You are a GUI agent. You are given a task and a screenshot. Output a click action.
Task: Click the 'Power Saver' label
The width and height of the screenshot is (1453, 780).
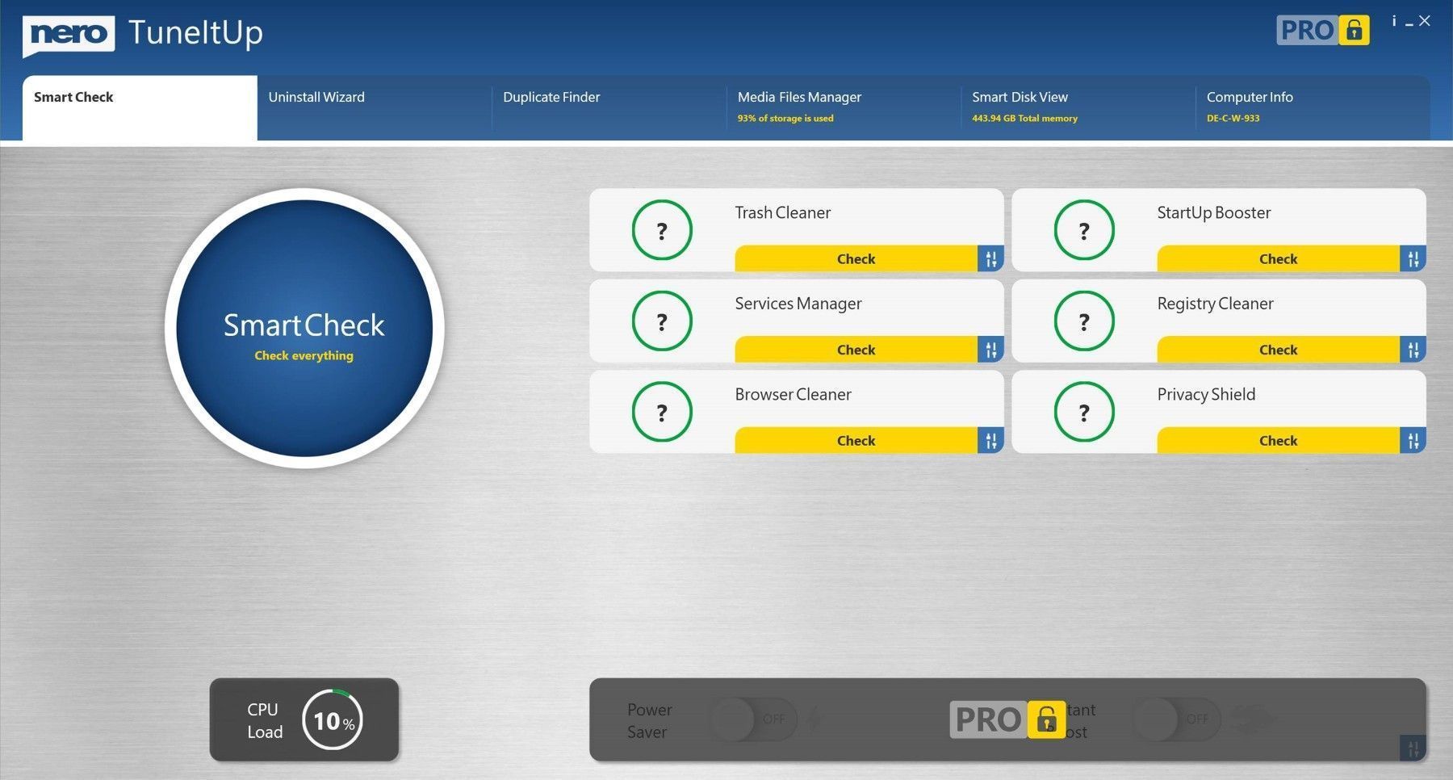(x=649, y=720)
